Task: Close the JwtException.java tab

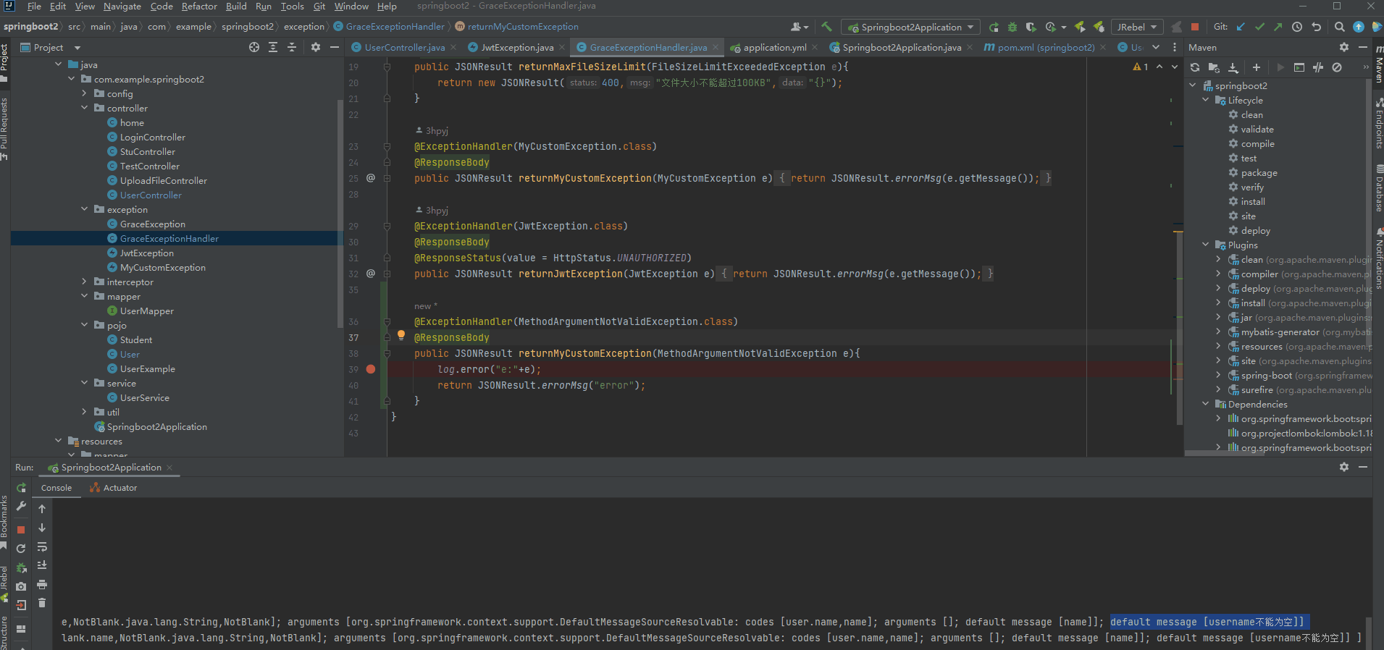Action: [562, 47]
